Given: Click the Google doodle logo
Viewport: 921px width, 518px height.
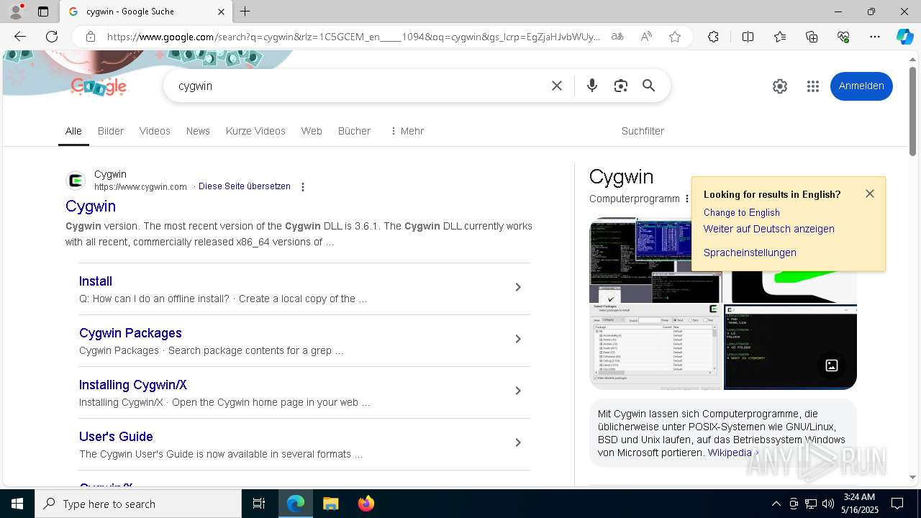Looking at the screenshot, I should [x=99, y=86].
